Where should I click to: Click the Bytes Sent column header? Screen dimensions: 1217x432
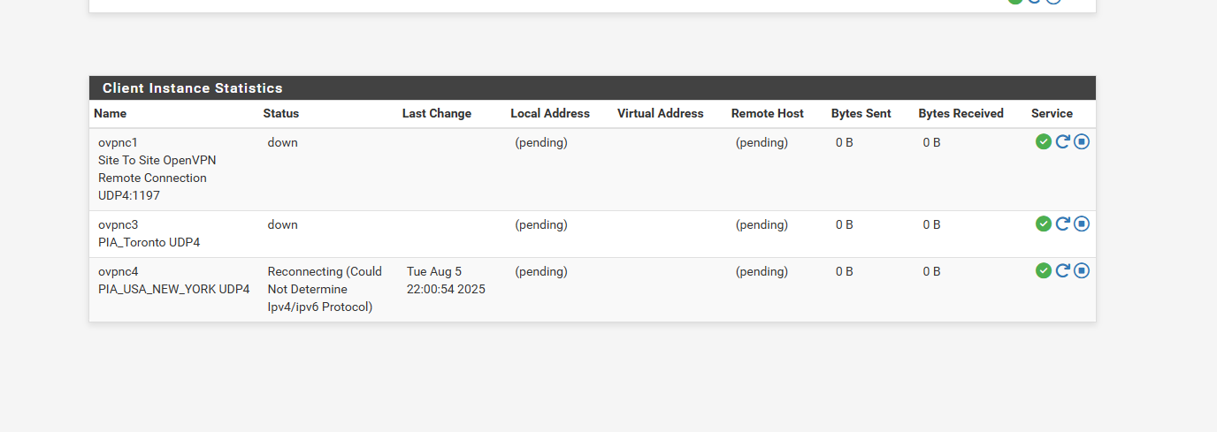[861, 113]
